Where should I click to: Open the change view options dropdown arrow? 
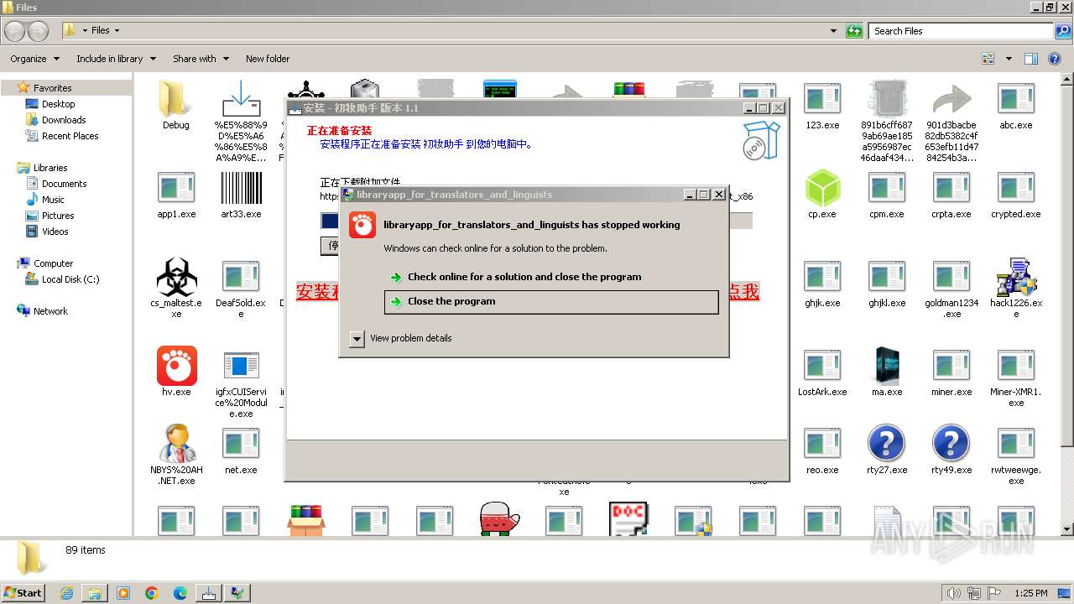1009,59
